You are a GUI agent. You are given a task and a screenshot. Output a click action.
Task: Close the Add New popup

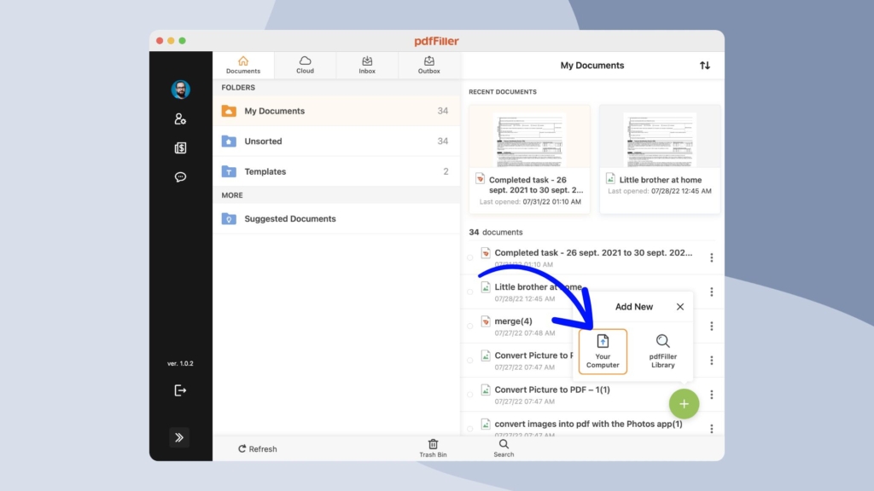coord(680,307)
